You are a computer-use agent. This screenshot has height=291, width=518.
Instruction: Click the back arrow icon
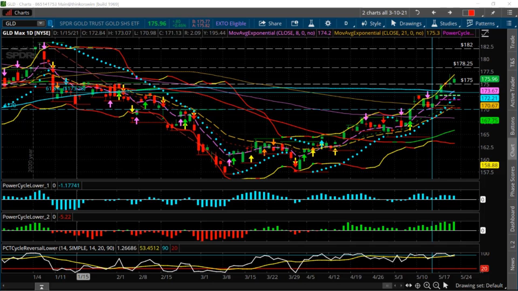[x=434, y=13]
